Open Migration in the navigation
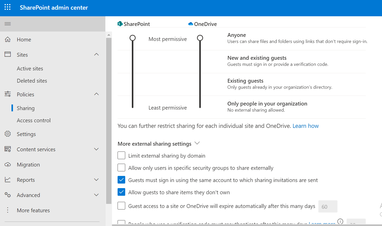Screen dimensions: 382x226 [x=28, y=164]
